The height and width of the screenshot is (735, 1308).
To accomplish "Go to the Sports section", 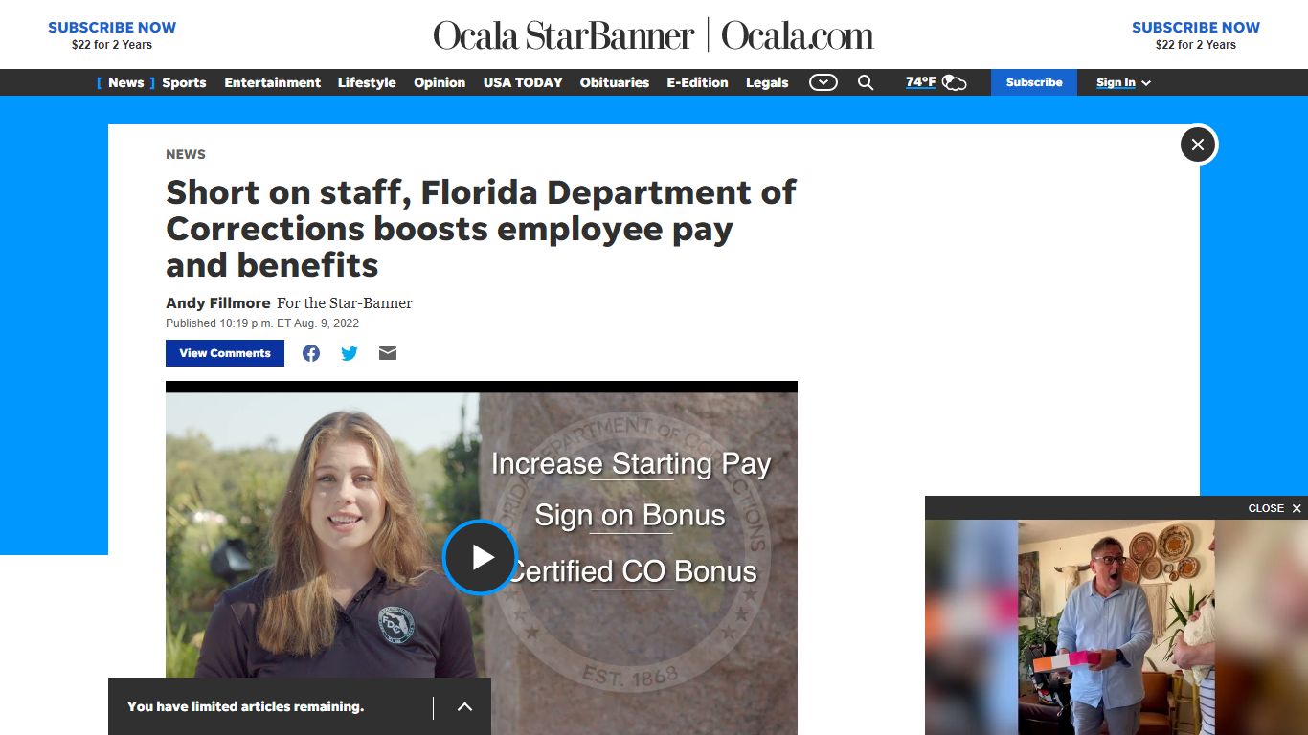I will coord(184,82).
